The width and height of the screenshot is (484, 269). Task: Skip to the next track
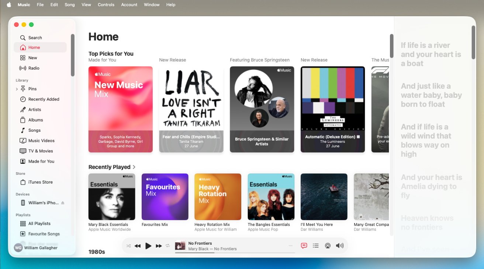click(159, 246)
